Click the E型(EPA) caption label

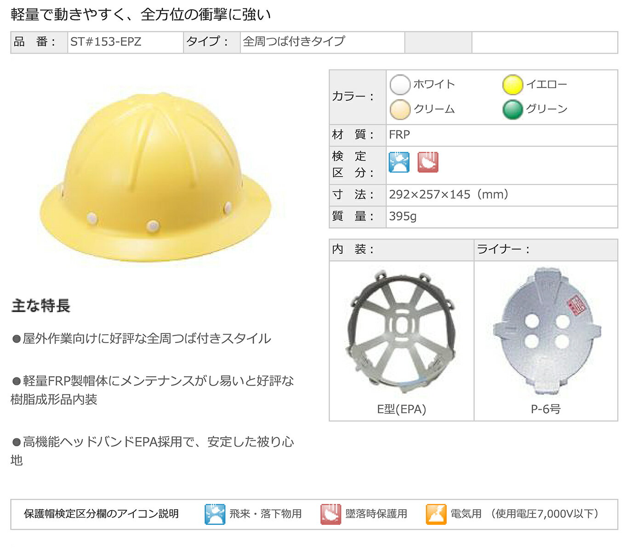[x=401, y=409]
